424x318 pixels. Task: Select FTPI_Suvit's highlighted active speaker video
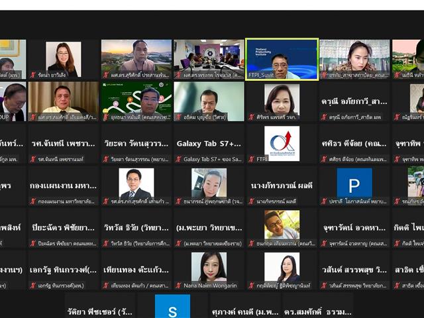282,59
